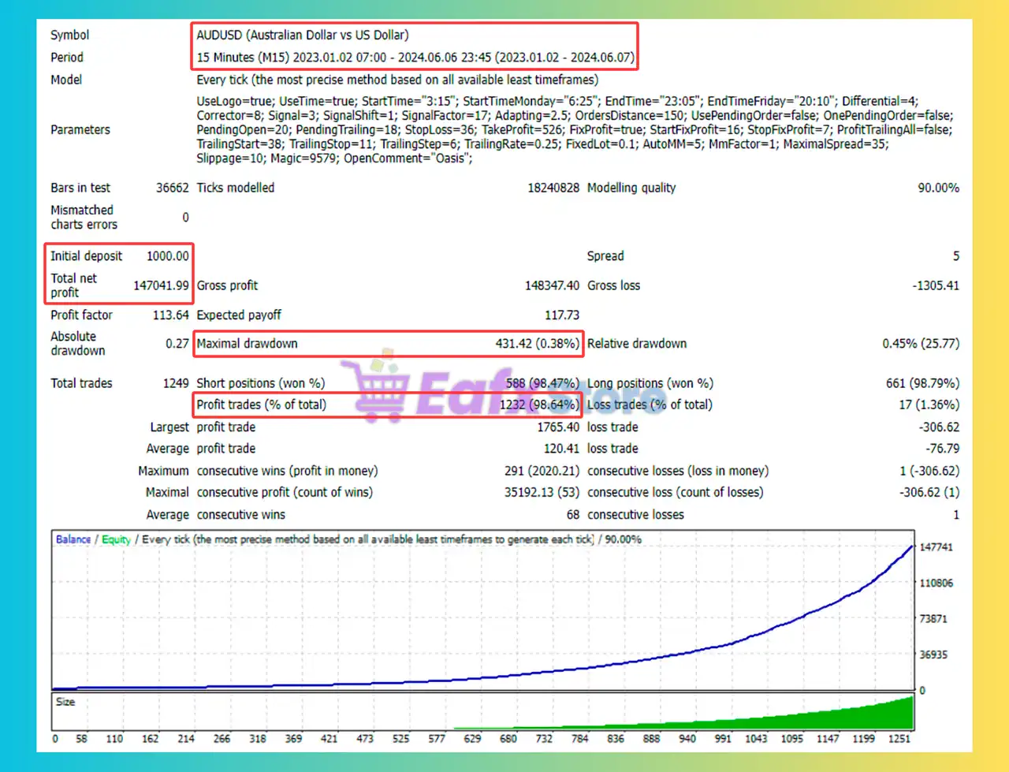Image resolution: width=1009 pixels, height=772 pixels.
Task: Click the 147741 label on chart axis
Action: (936, 547)
